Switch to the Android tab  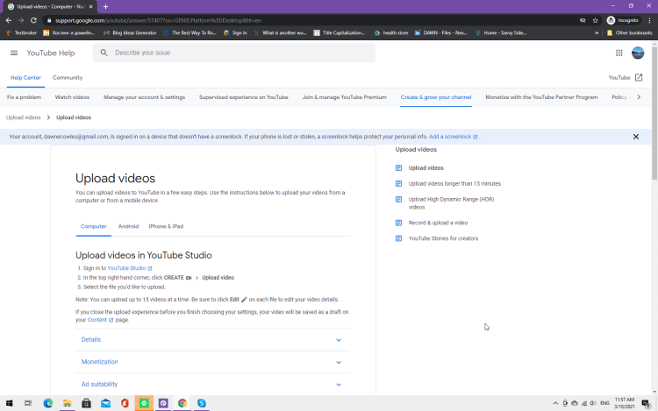tap(128, 226)
